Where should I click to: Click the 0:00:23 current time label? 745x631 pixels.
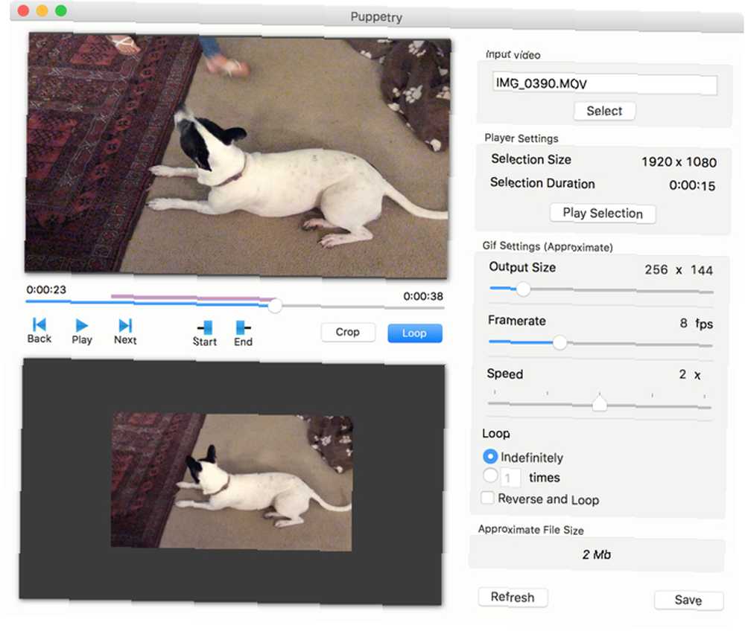point(46,289)
